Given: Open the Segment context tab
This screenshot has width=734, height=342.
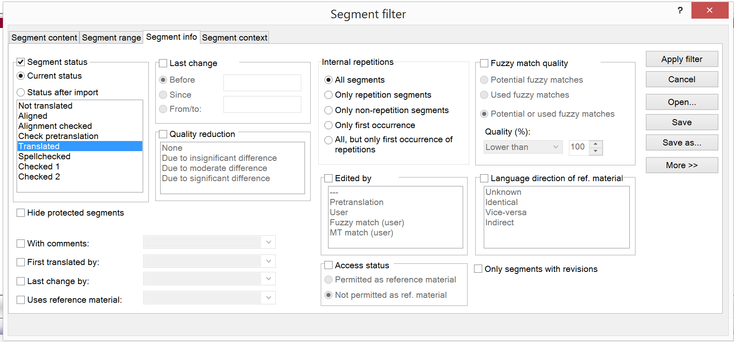Looking at the screenshot, I should (234, 38).
